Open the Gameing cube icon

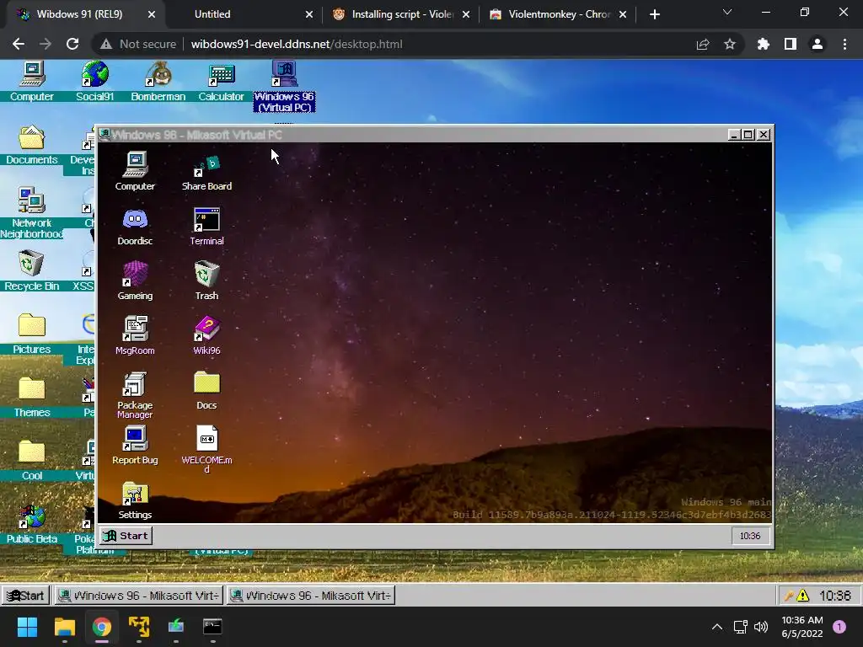pos(135,281)
